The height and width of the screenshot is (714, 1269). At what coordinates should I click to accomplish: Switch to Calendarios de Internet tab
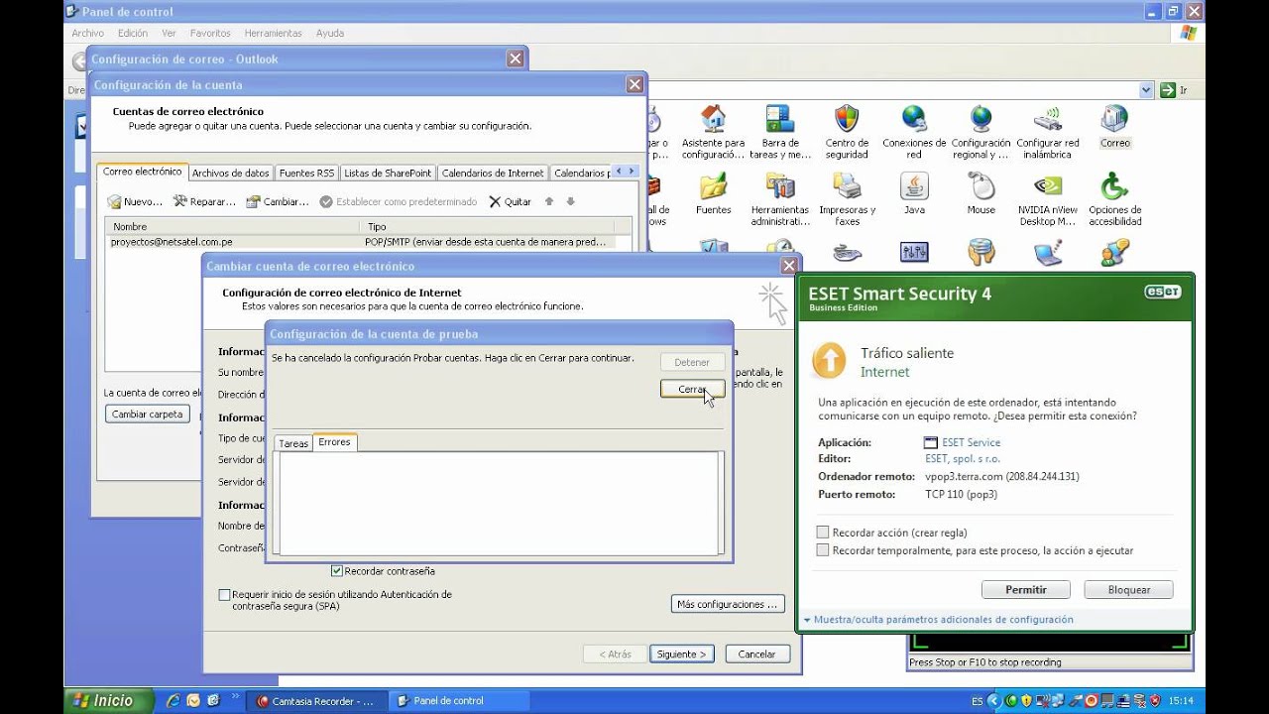pos(493,173)
